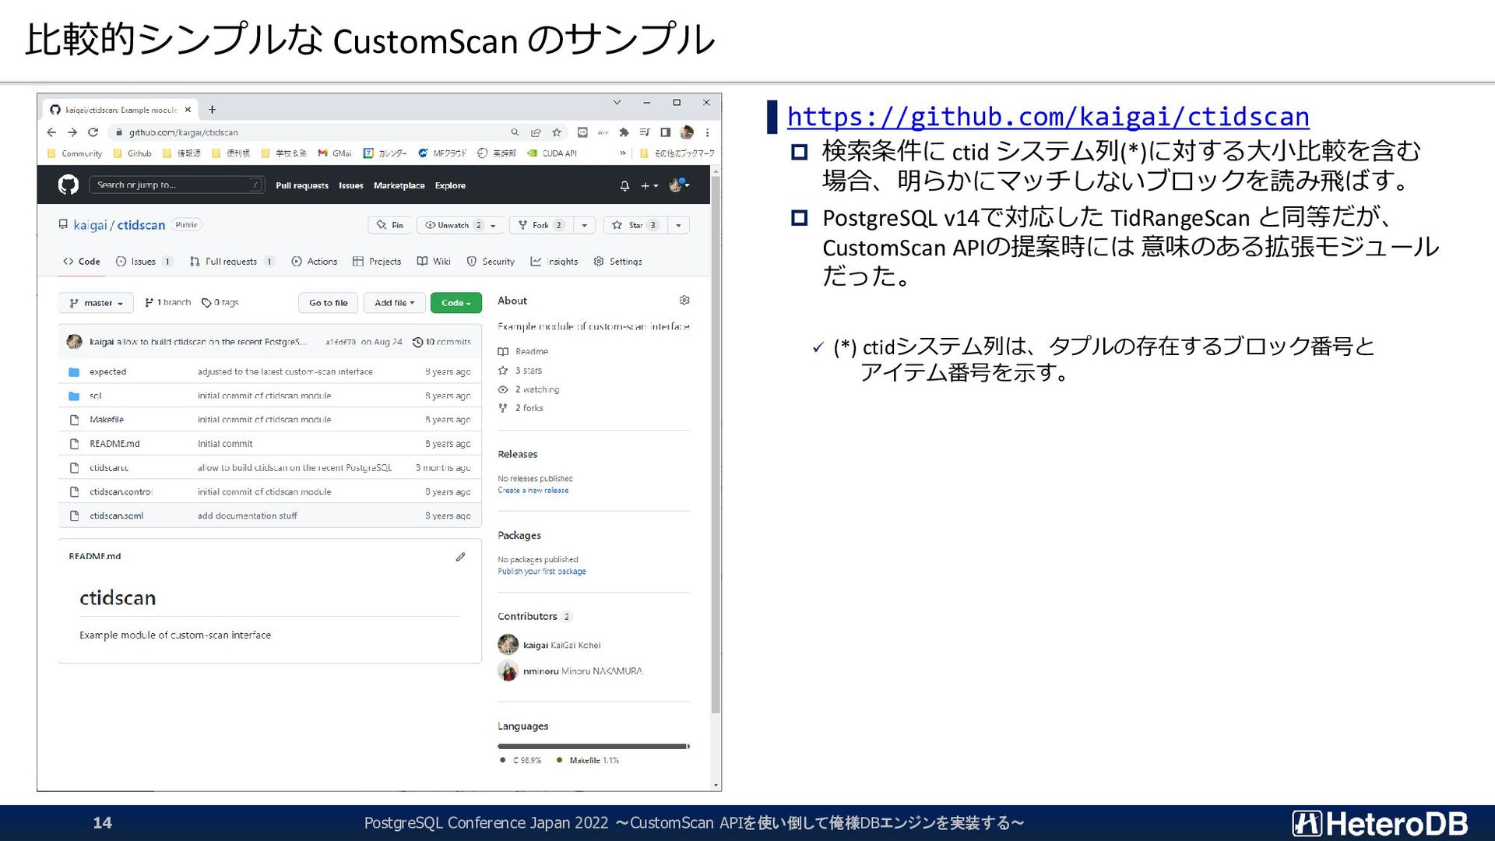Open the ctidscan.sgml file
This screenshot has width=1495, height=841.
116,516
